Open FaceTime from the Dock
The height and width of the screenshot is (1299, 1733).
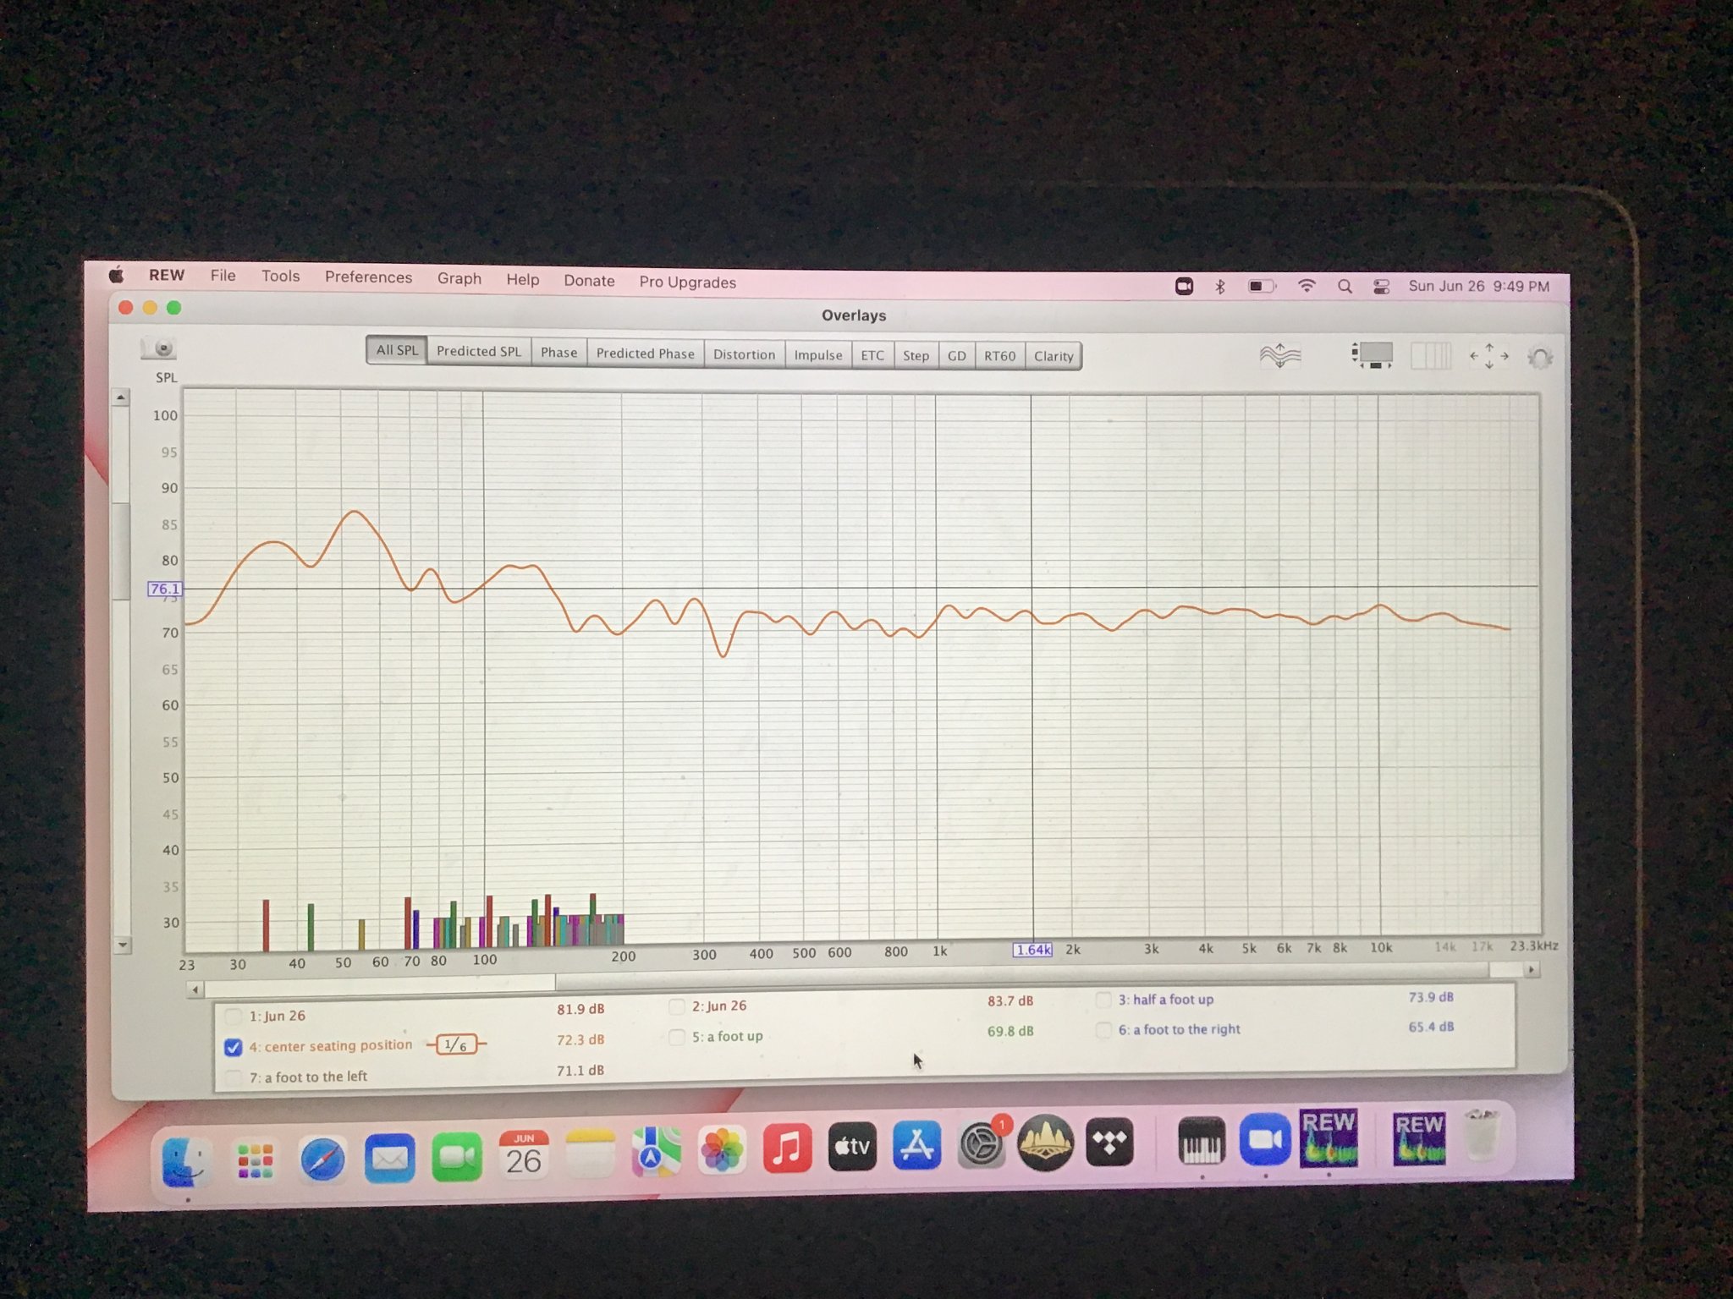coord(456,1157)
